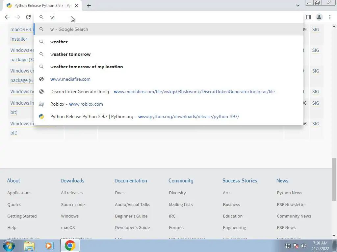The width and height of the screenshot is (337, 252).
Task: Open the Developer's Guide link
Action: click(132, 228)
